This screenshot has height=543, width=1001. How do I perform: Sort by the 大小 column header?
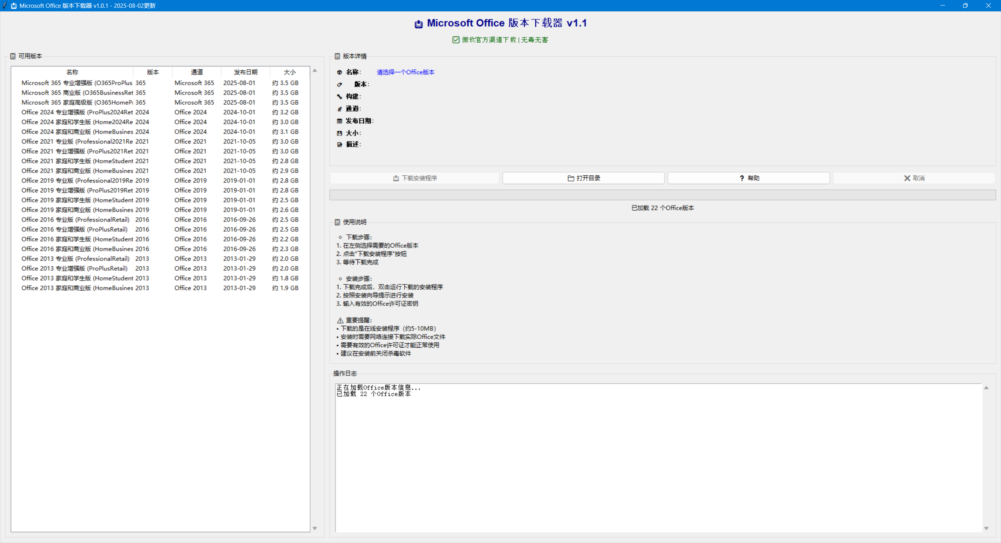click(290, 72)
